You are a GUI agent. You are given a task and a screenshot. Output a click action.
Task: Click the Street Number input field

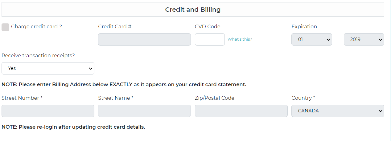48,111
